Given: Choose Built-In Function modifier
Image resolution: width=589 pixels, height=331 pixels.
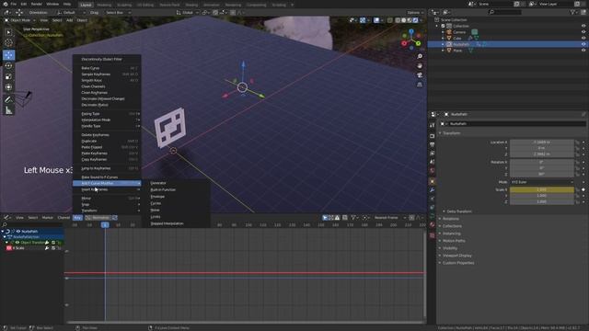Looking at the screenshot, I should click(x=176, y=190).
